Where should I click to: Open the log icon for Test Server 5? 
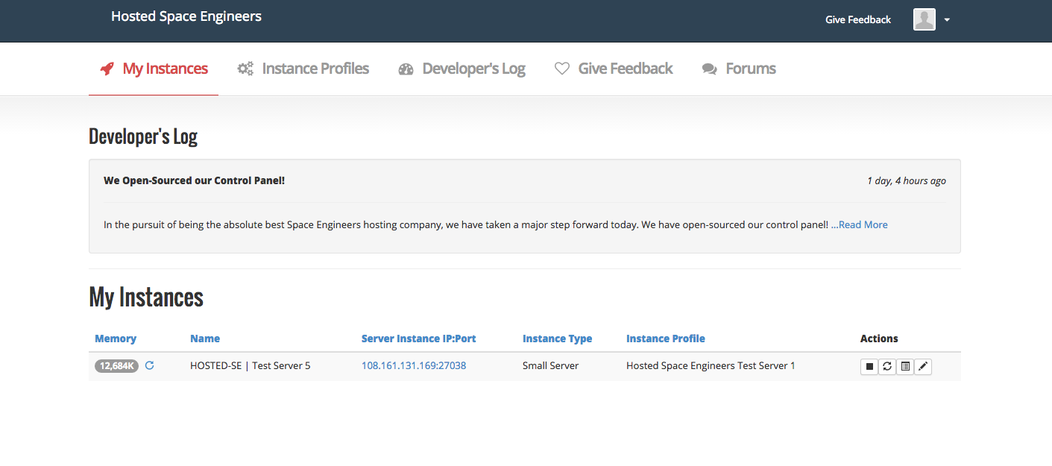pos(904,366)
